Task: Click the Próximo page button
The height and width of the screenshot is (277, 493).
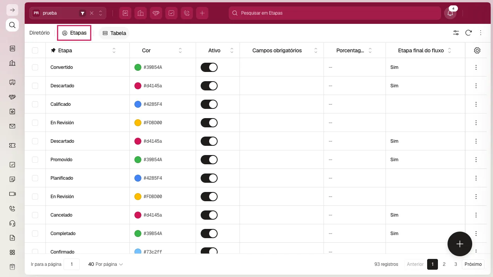Action: [x=473, y=264]
